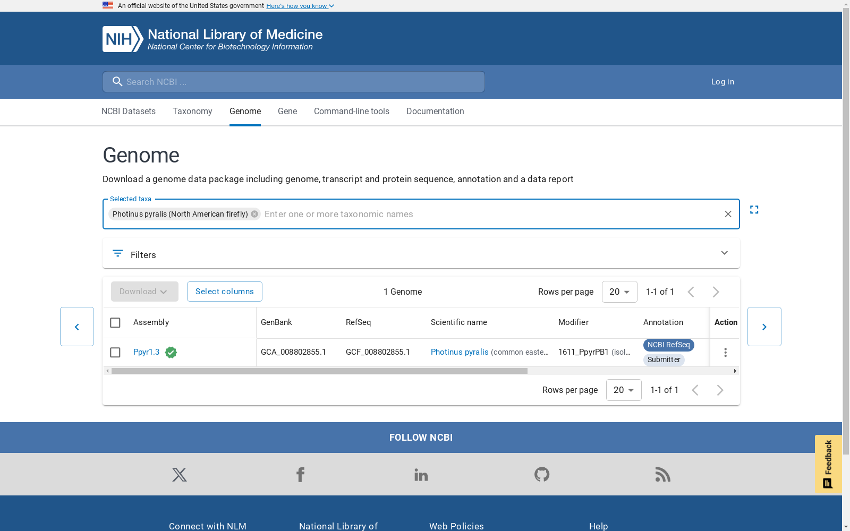The height and width of the screenshot is (531, 850).
Task: Open the Taxonomy tab
Action: [192, 112]
